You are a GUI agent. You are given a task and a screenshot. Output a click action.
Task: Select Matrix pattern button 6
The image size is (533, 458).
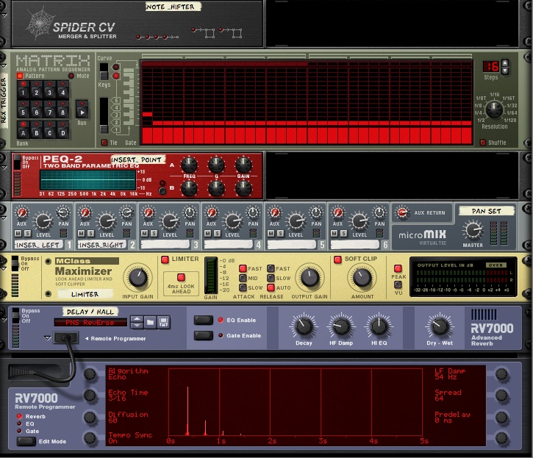36,109
